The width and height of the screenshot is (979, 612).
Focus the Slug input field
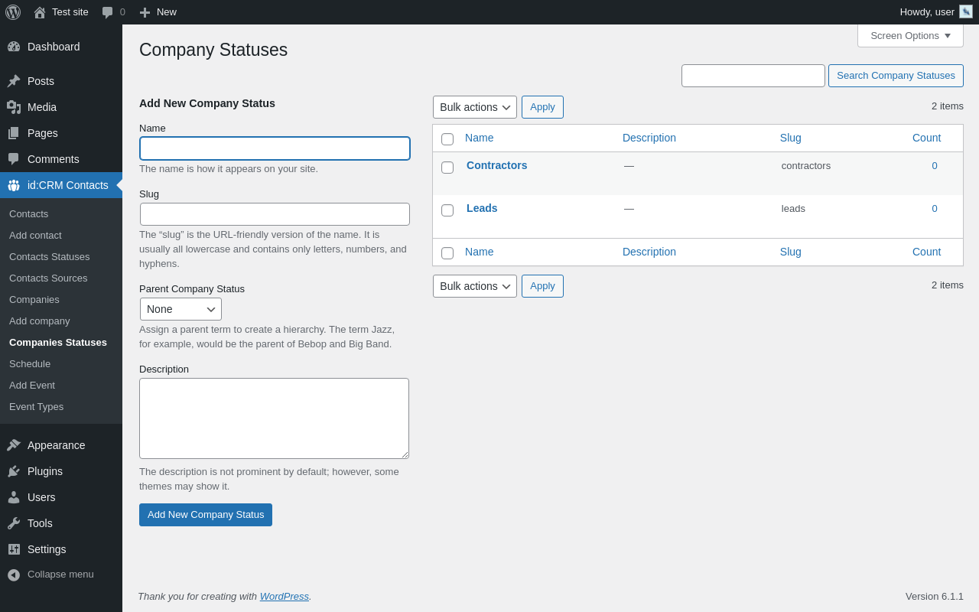(x=275, y=214)
